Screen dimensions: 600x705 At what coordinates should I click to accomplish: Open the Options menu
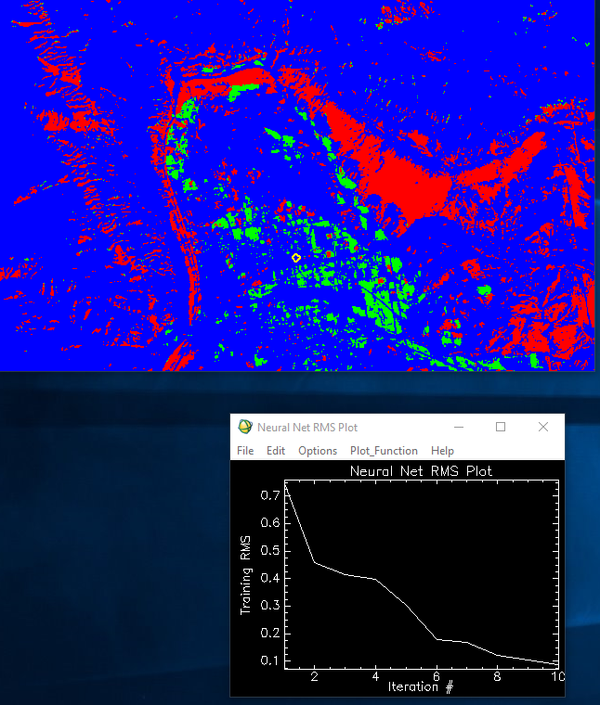(x=318, y=451)
